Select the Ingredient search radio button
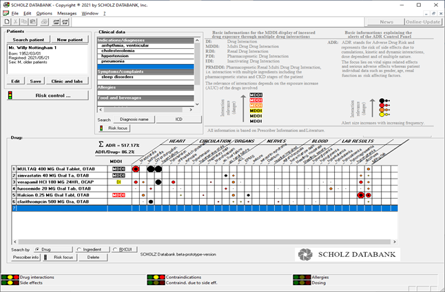Image resolution: width=445 pixels, height=292 pixels. point(79,249)
